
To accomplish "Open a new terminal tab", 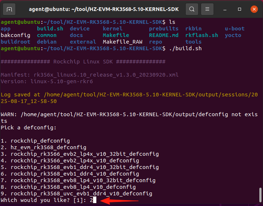I will tap(9, 9).
